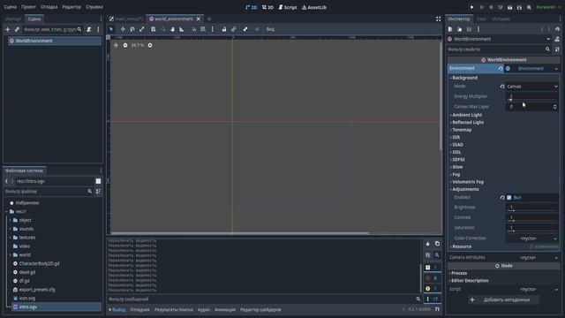Viewport: 565px width, 318px height.
Task: Copy the output log contents
Action: pyautogui.click(x=437, y=244)
